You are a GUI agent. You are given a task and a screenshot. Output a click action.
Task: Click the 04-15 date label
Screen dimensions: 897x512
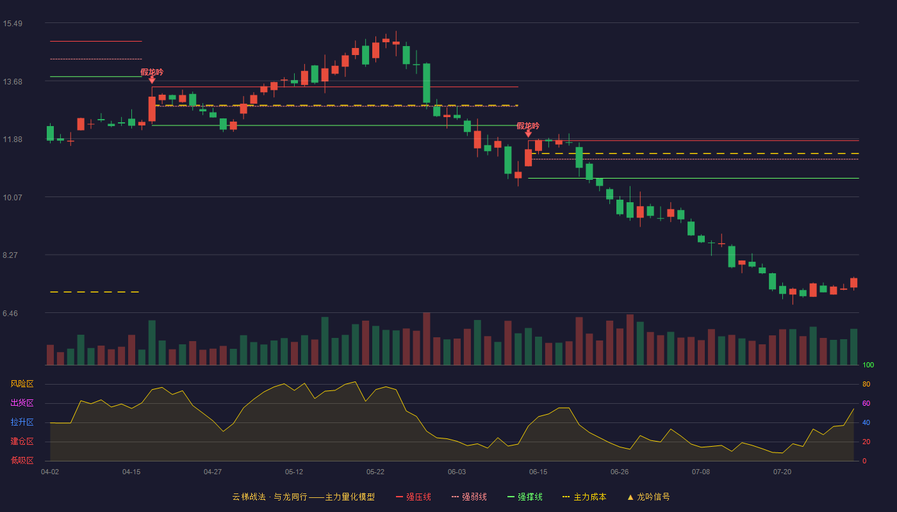click(131, 472)
